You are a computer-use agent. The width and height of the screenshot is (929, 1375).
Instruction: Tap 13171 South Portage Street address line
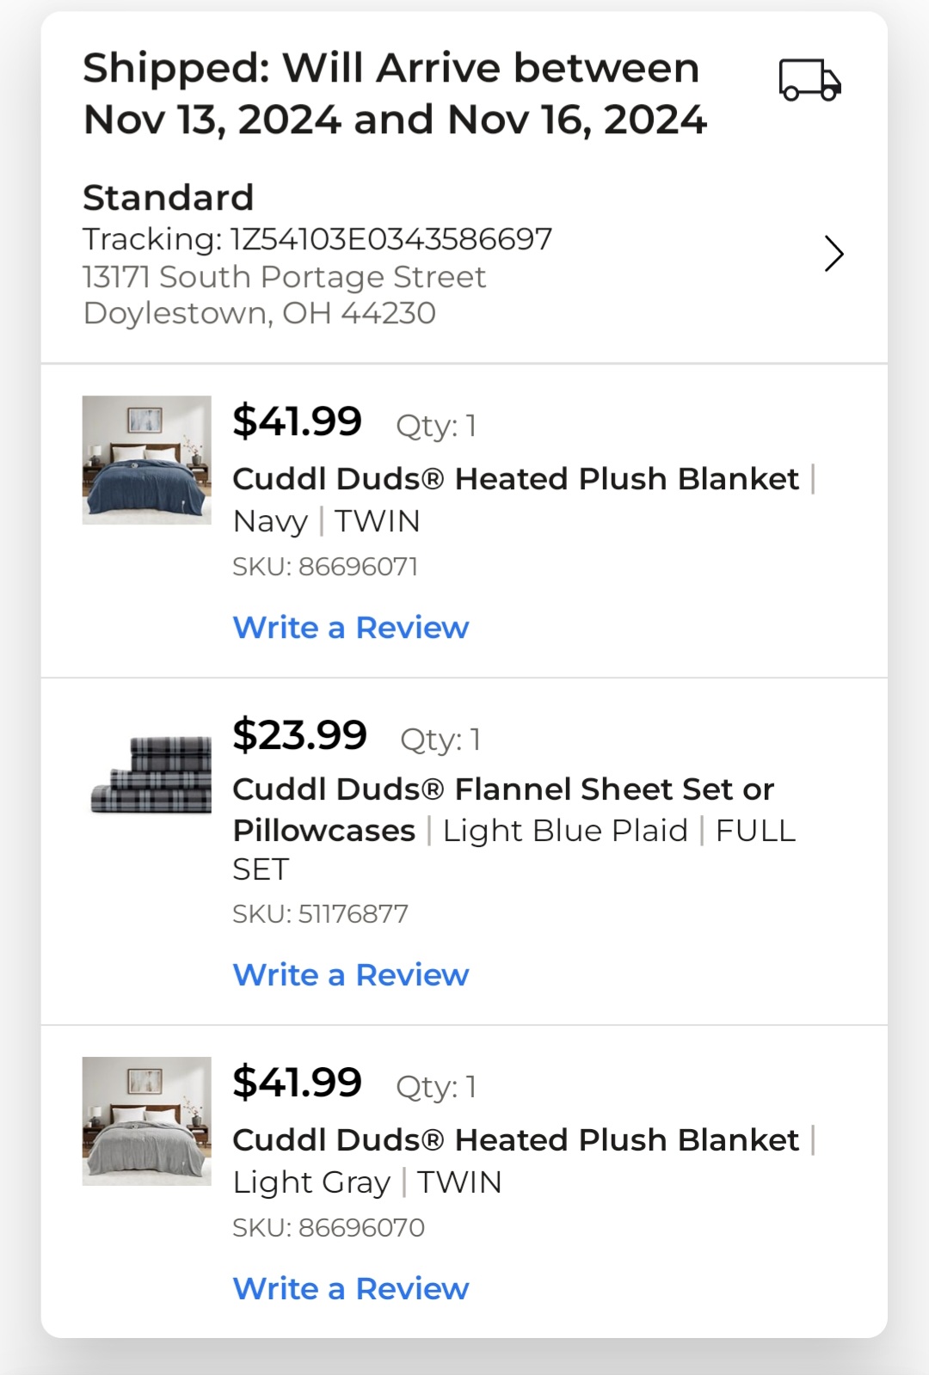[285, 277]
